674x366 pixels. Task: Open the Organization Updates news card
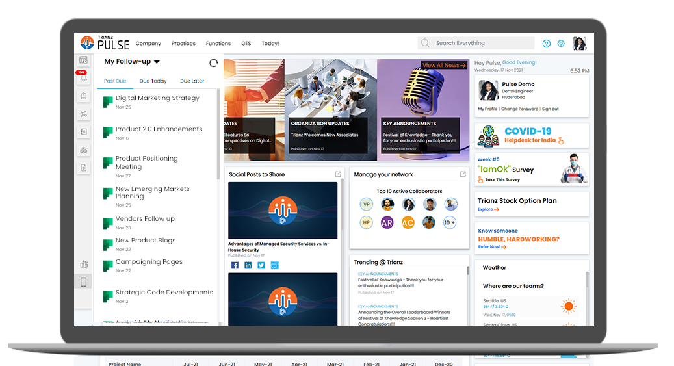click(331, 110)
